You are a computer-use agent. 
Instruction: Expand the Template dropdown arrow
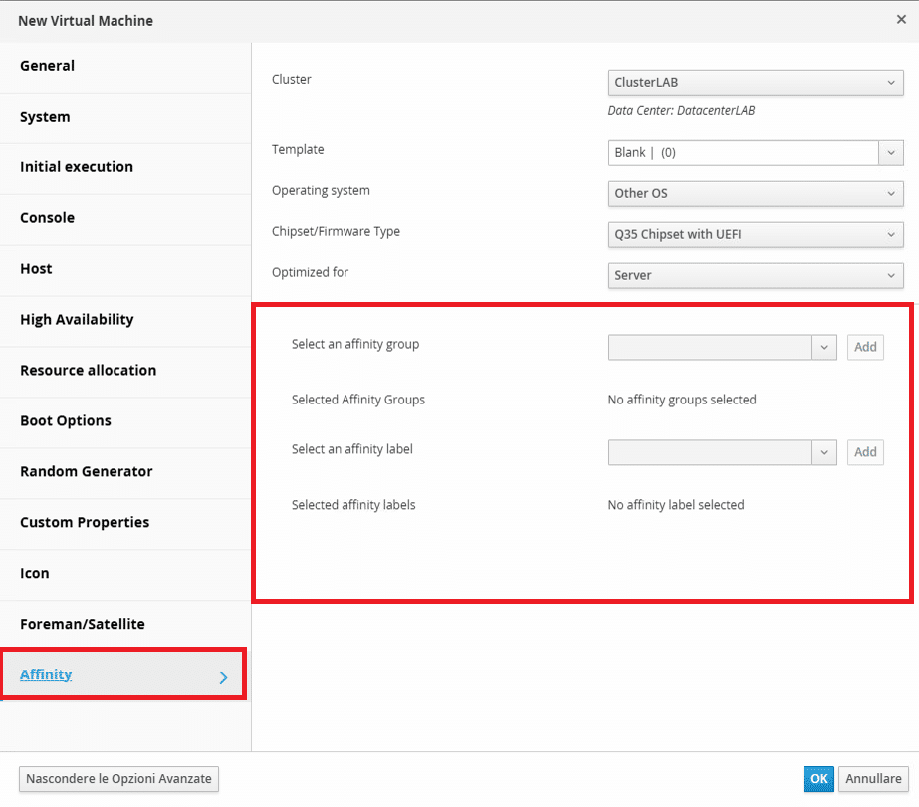pyautogui.click(x=891, y=153)
